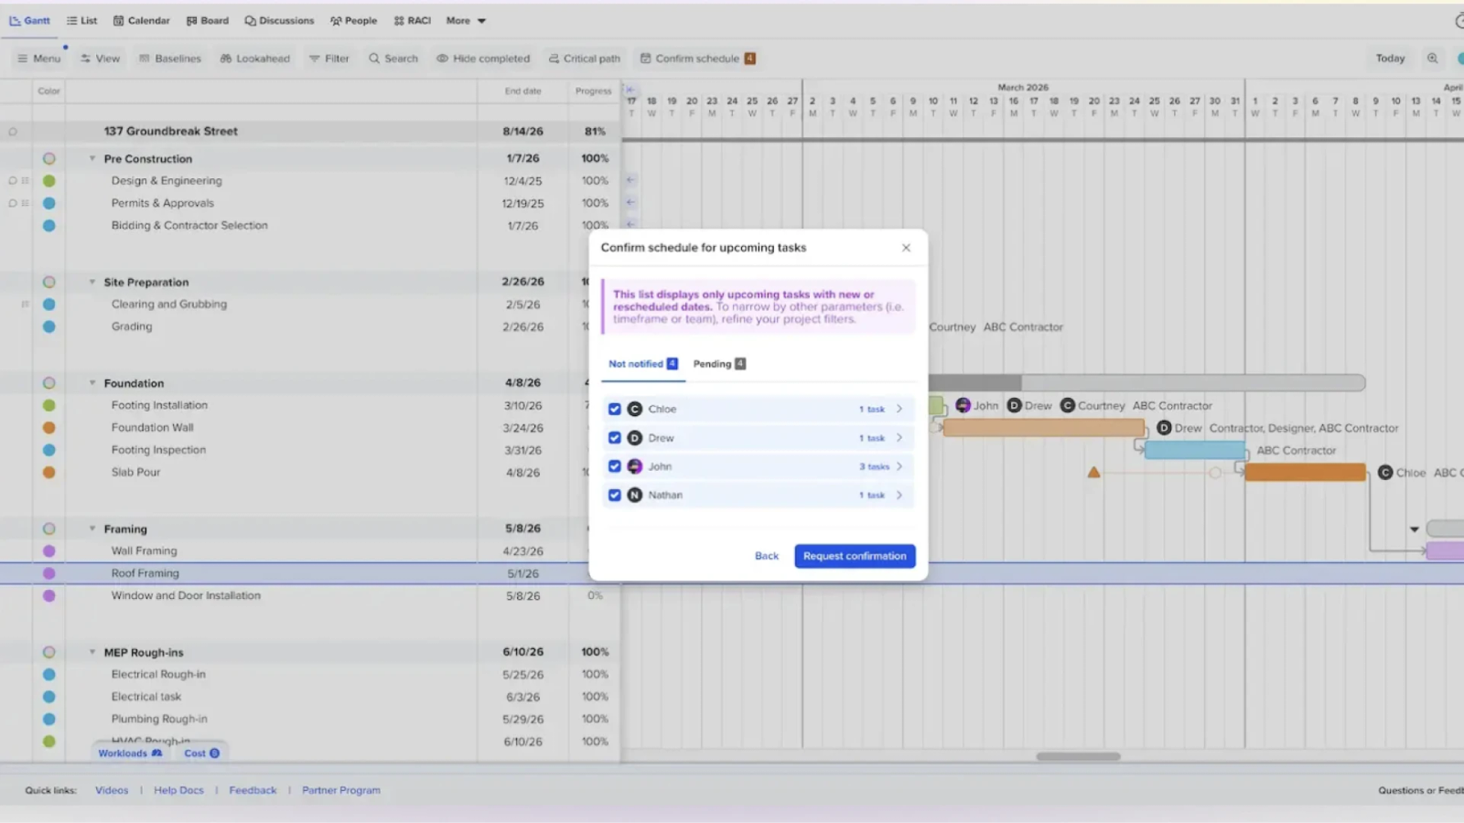Expand John's 3 tasks chevron
This screenshot has width=1464, height=823.
point(899,466)
